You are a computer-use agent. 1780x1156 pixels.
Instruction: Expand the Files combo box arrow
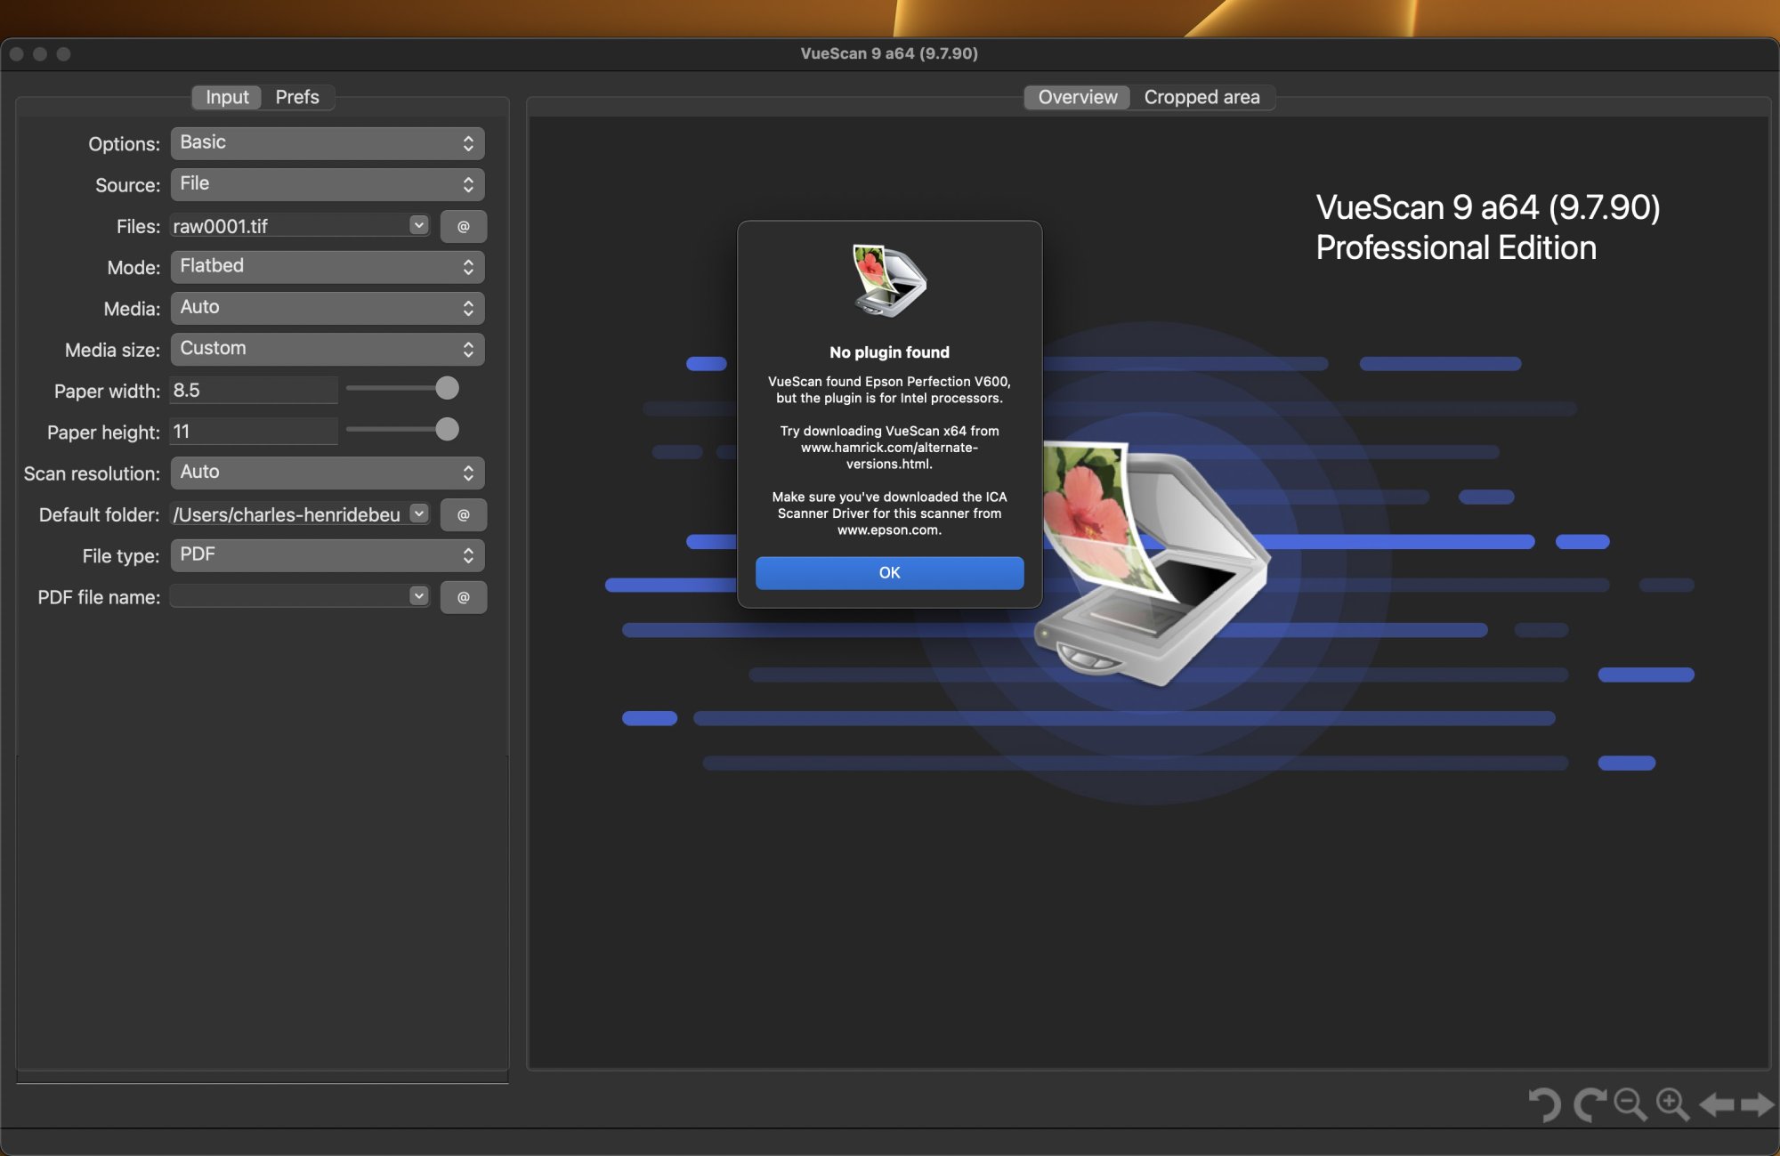pyautogui.click(x=418, y=225)
